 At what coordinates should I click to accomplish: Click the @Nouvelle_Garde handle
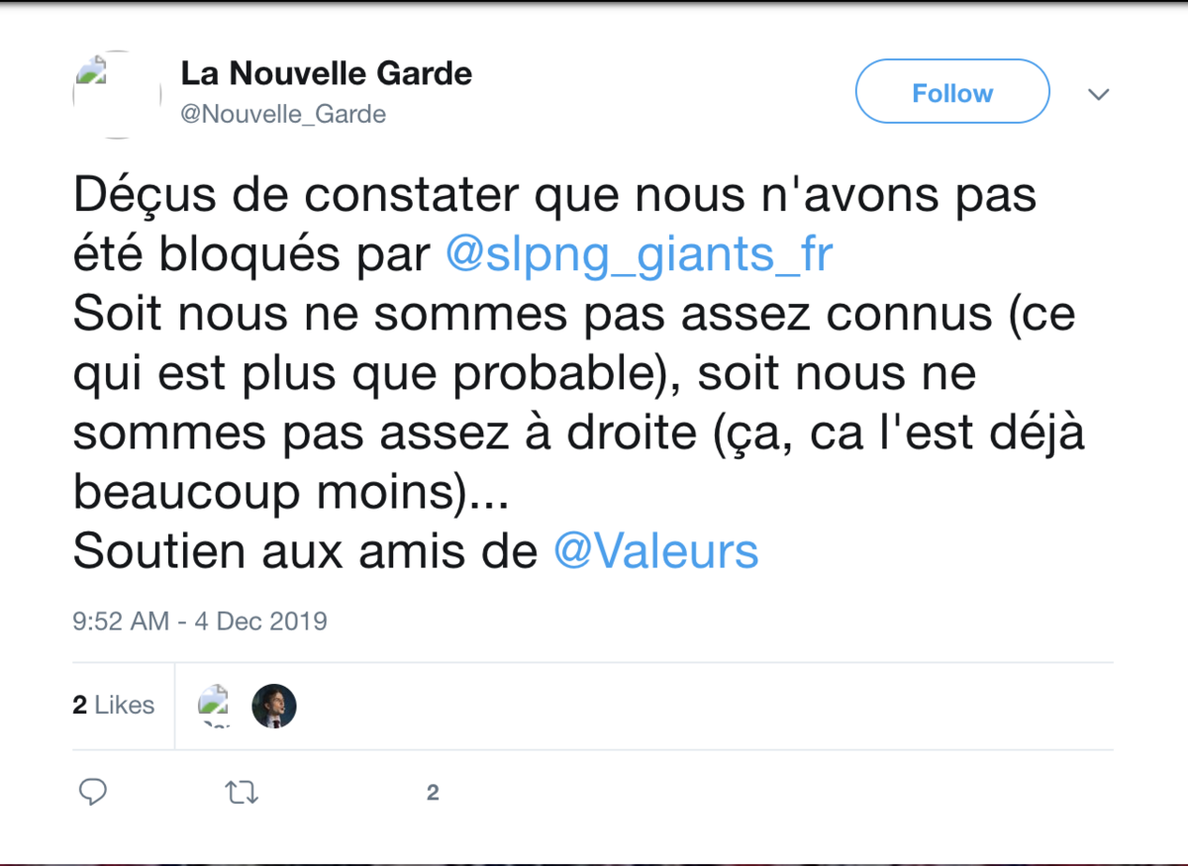click(283, 114)
